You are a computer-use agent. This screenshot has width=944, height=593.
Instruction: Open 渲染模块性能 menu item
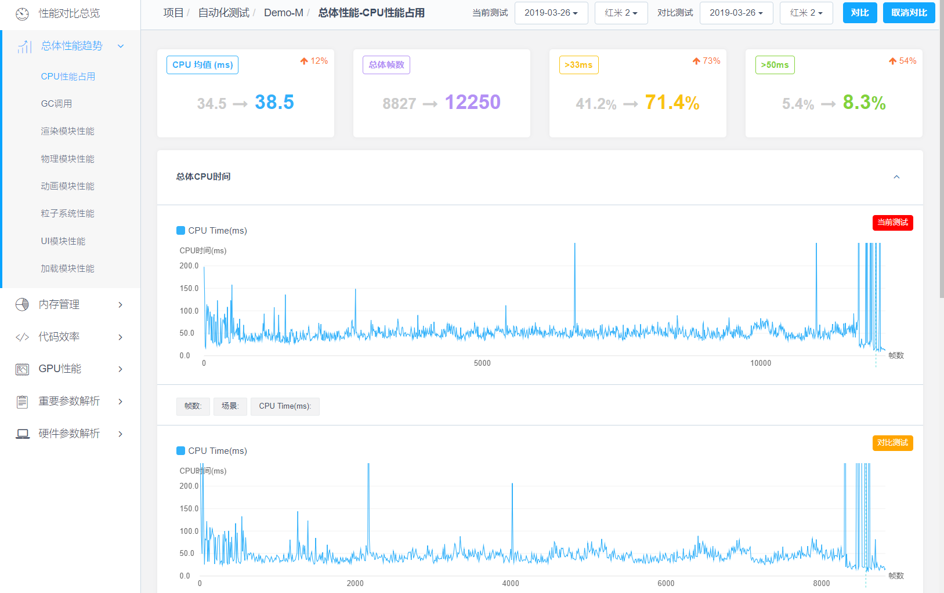(x=67, y=131)
